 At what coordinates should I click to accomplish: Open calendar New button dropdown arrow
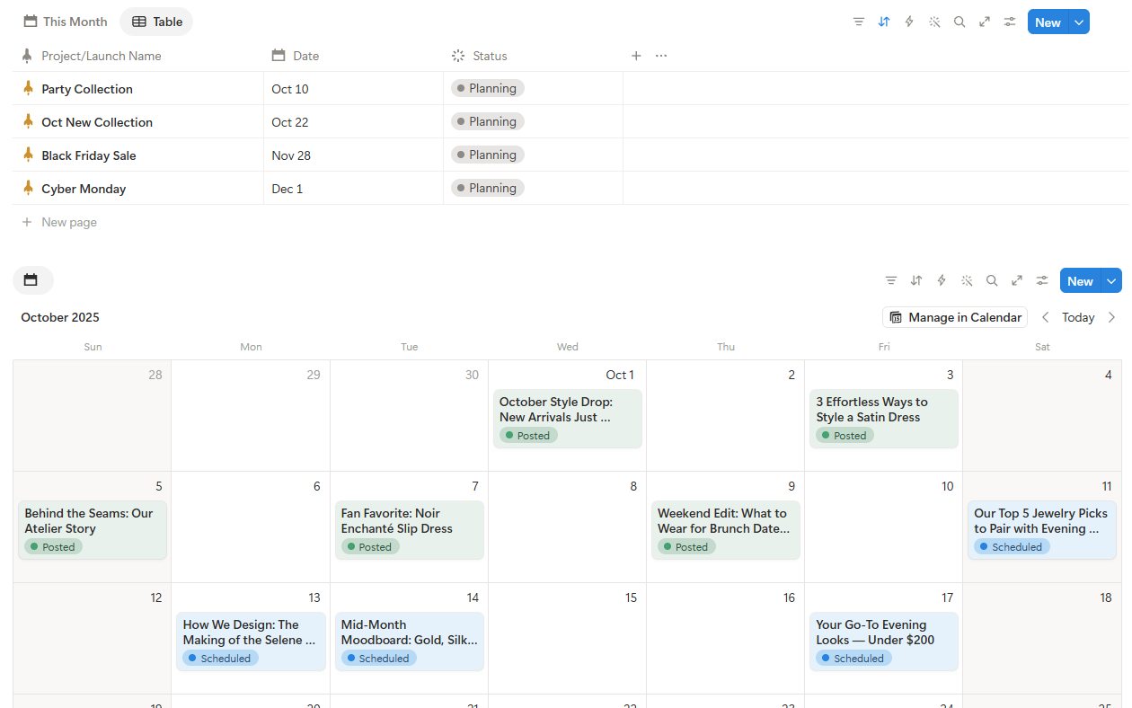click(1112, 281)
